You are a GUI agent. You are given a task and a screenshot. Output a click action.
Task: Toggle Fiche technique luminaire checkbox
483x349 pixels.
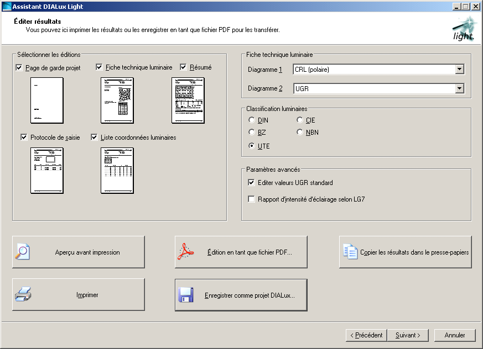pos(99,67)
